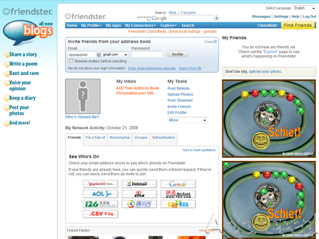Select the Hotmail address book icon
The height and width of the screenshot is (239, 319).
point(139,184)
